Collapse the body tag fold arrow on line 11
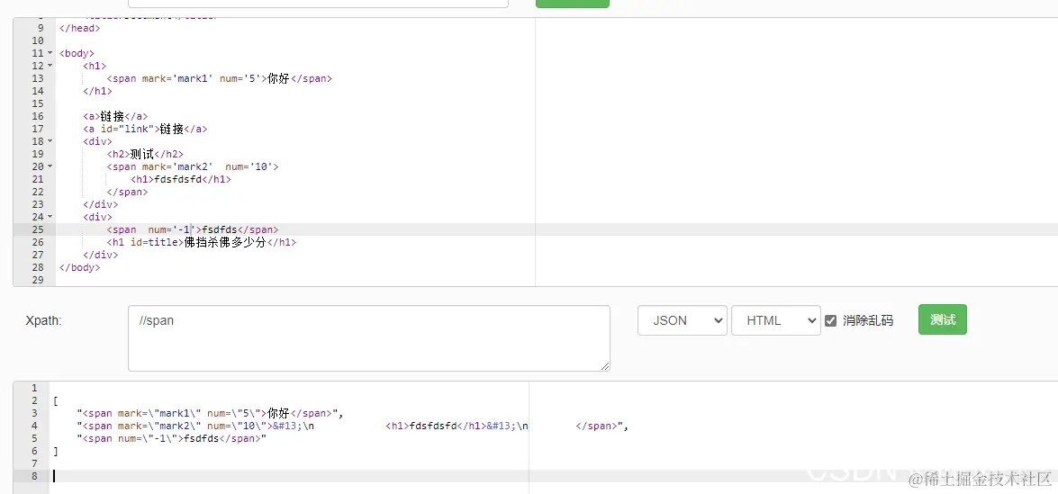Screen dimensions: 1058x494 pos(50,53)
